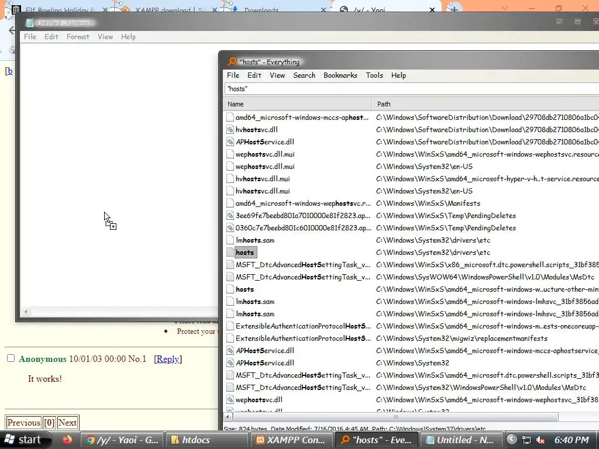Open Everything Tools menu
The width and height of the screenshot is (599, 449).
(374, 75)
